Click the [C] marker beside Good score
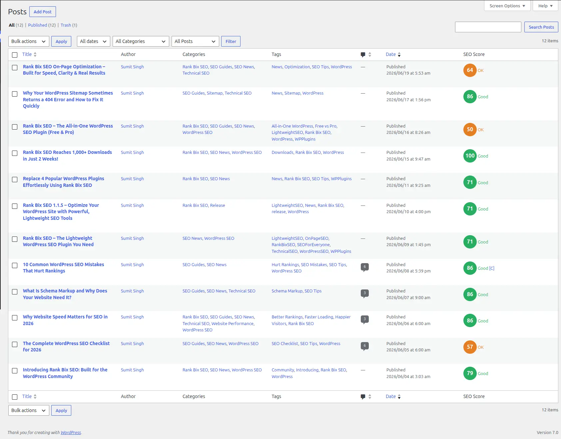Image resolution: width=561 pixels, height=439 pixels. point(492,268)
